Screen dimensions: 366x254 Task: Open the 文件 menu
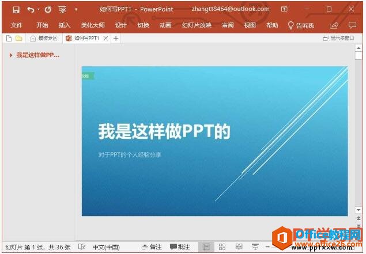tap(16, 25)
